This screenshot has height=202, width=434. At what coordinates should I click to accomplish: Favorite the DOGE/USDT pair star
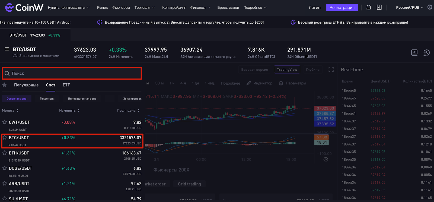click(5, 168)
